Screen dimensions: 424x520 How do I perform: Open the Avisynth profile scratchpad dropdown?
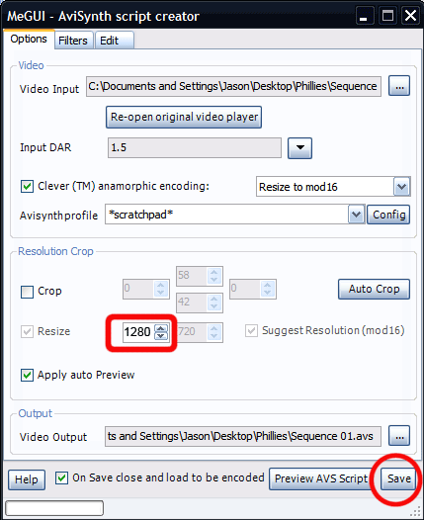pyautogui.click(x=356, y=215)
